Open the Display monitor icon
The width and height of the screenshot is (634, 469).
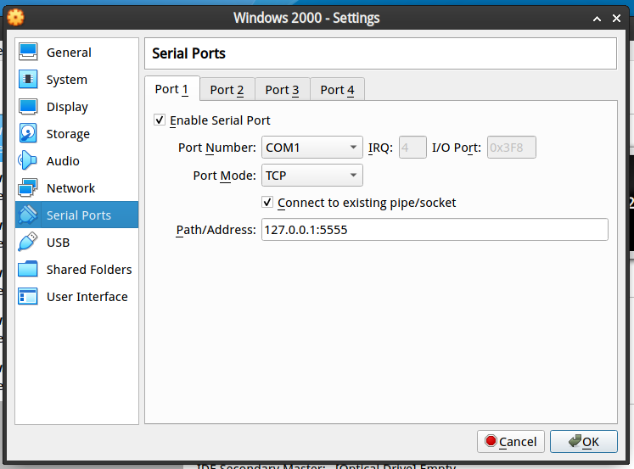point(28,106)
